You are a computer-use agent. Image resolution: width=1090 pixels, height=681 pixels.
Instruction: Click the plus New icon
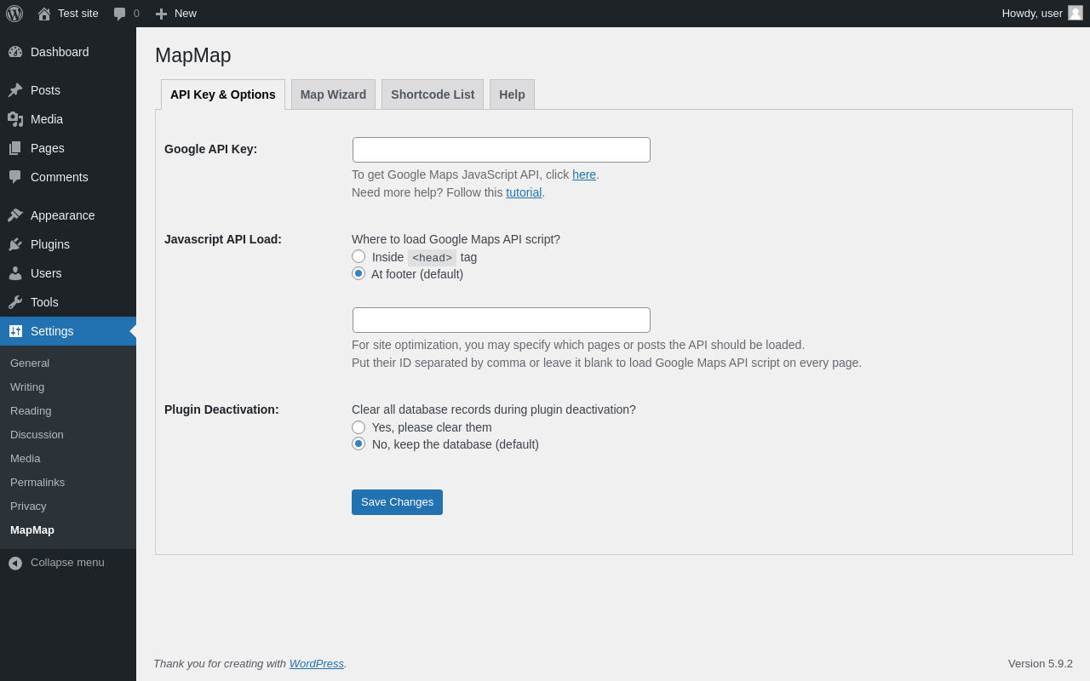[x=161, y=14]
